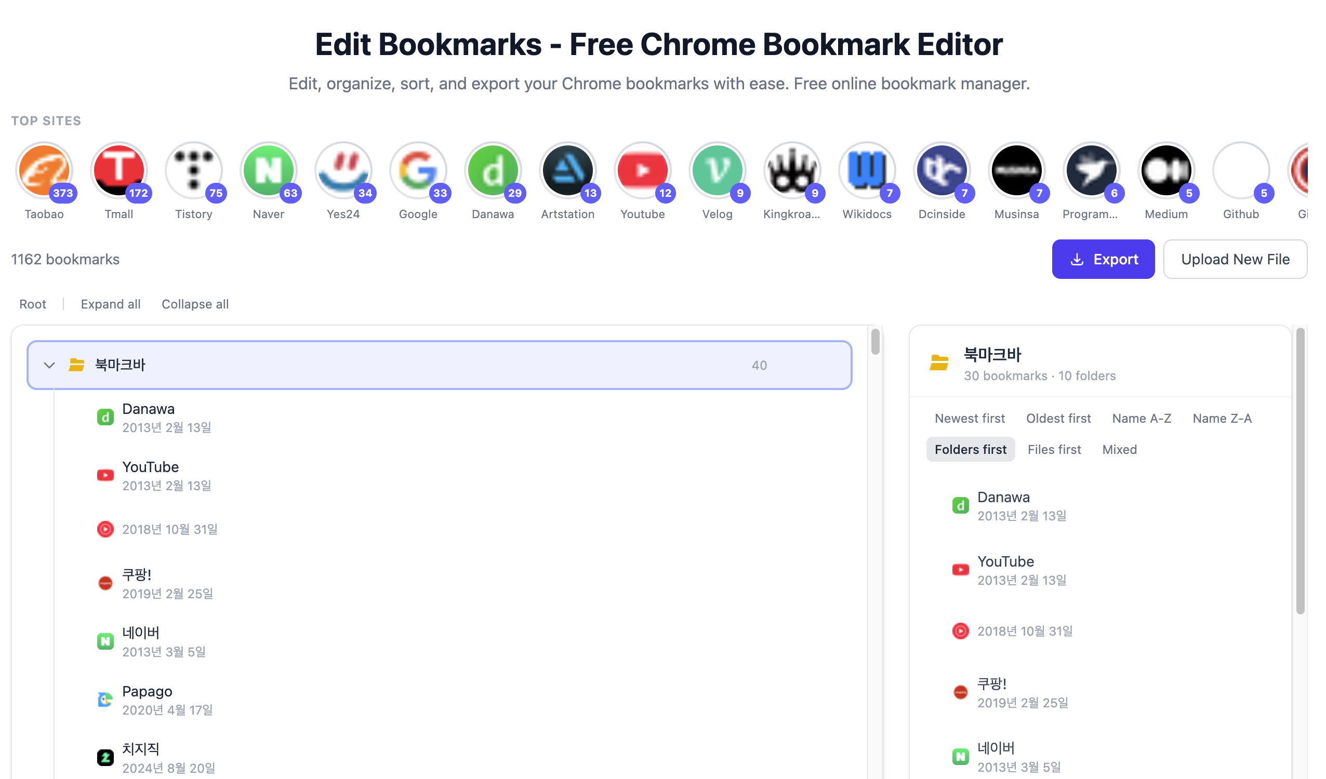Click the Velog top site icon
This screenshot has width=1326, height=779.
[718, 170]
